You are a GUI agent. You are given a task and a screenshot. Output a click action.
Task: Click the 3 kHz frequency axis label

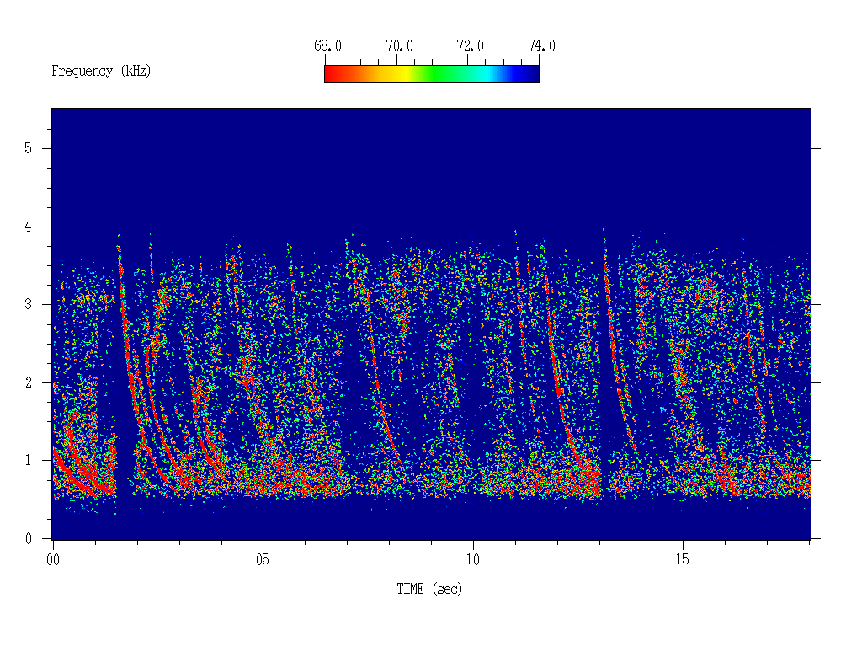tap(29, 305)
